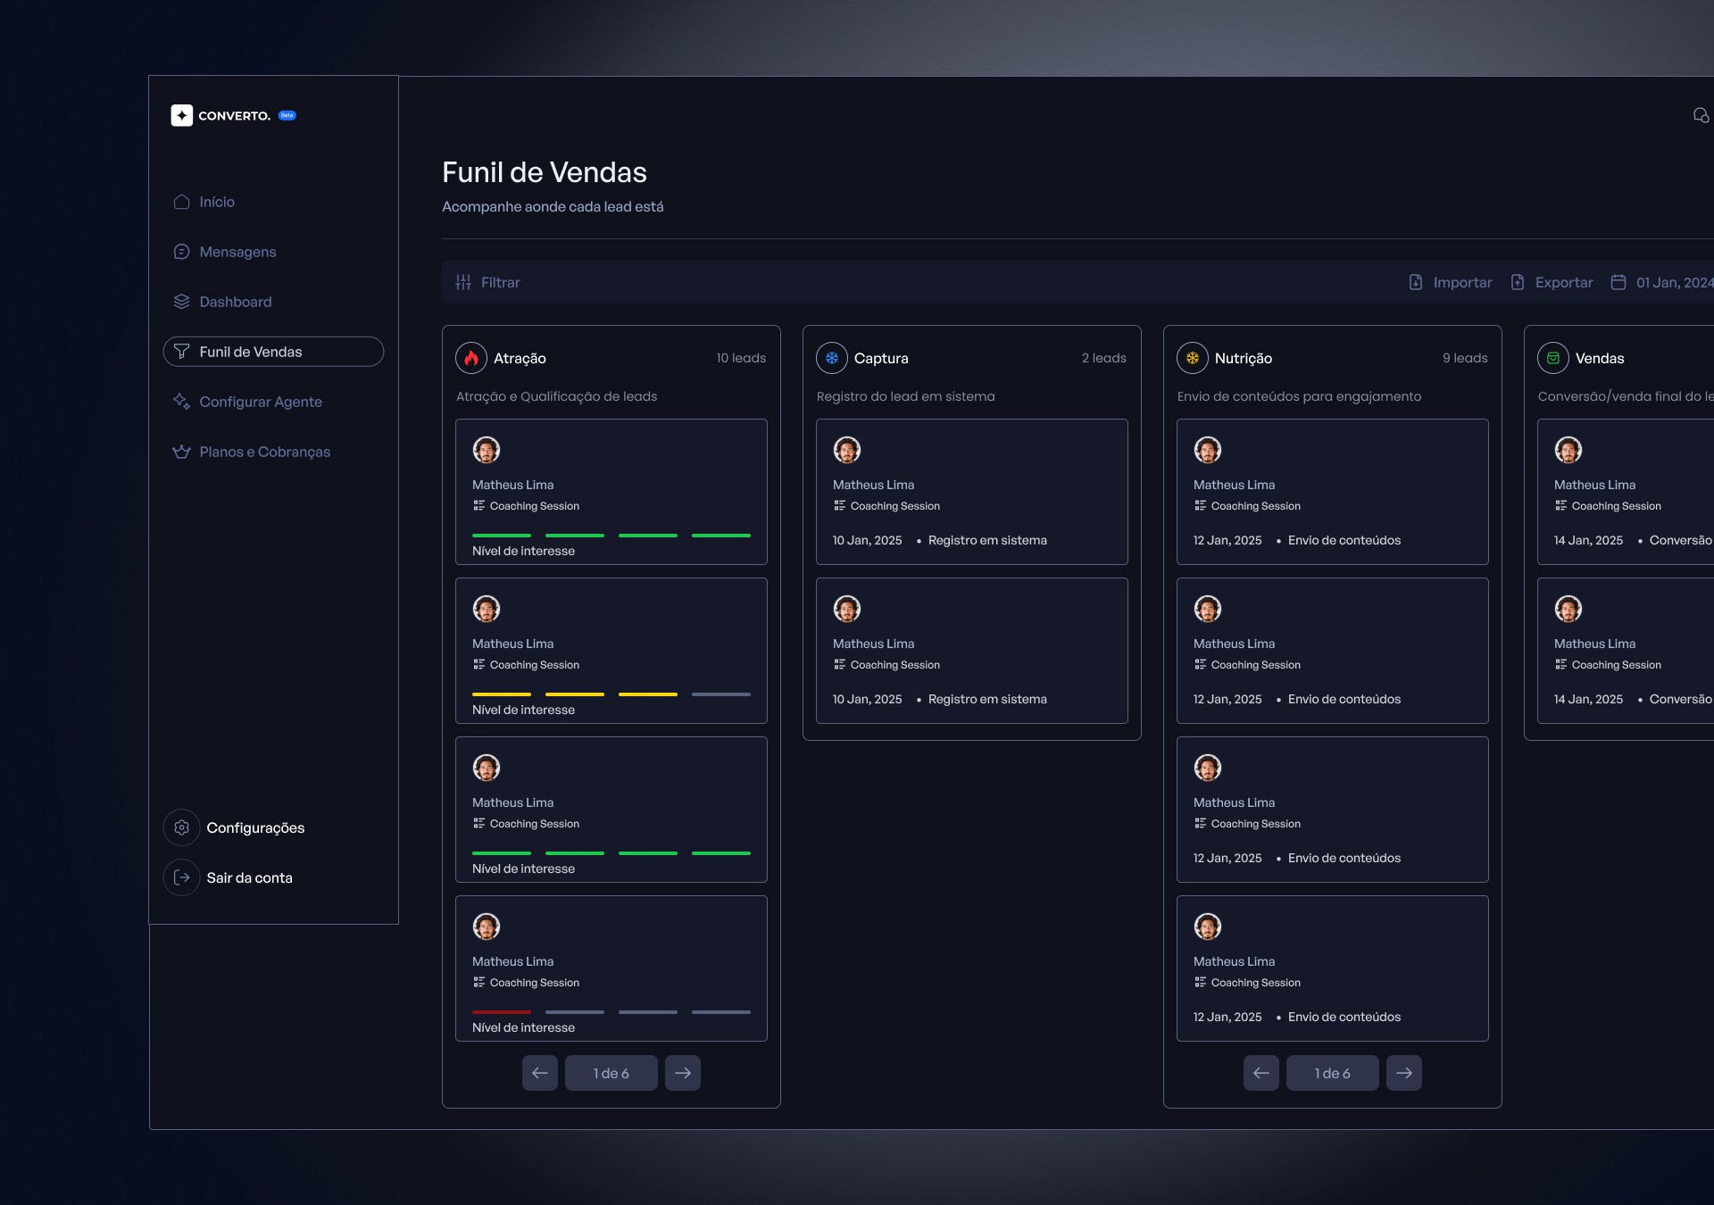Screen dimensions: 1714x1205
Task: Navigate to Dashboard in sidebar
Action: [x=235, y=302]
